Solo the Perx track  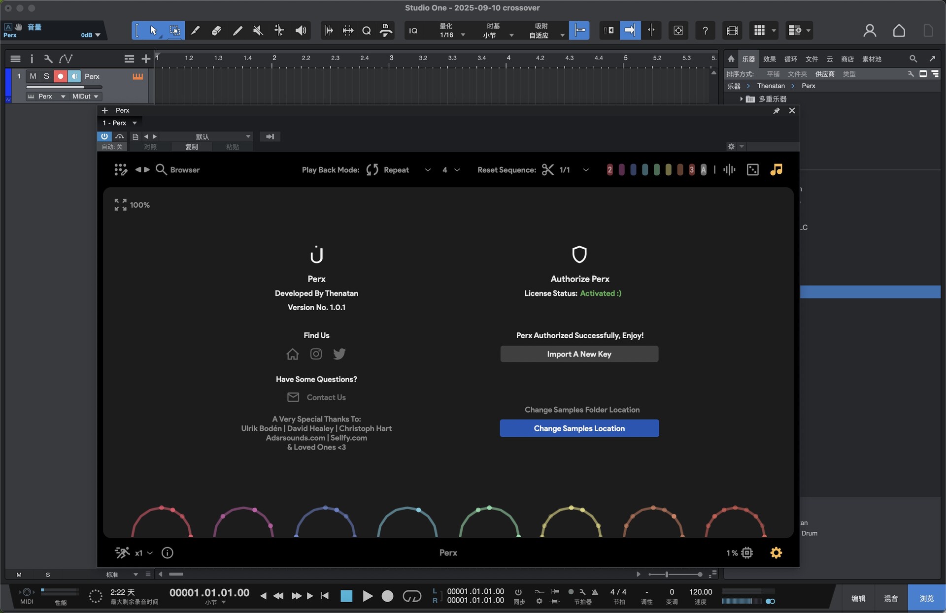pos(46,76)
